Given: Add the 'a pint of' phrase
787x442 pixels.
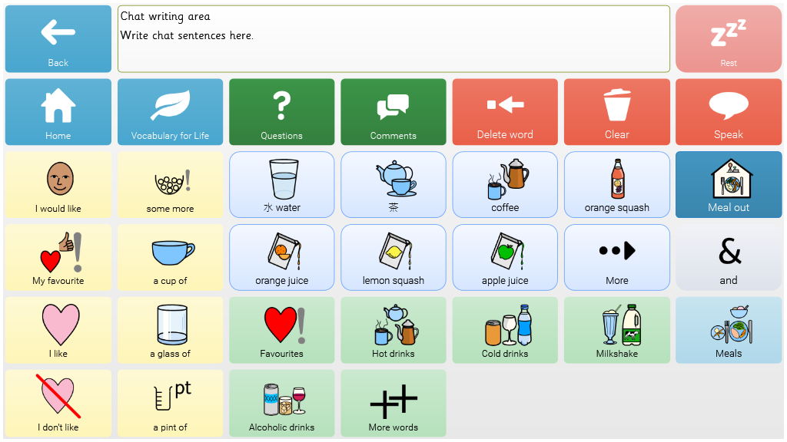Looking at the screenshot, I should [x=170, y=404].
